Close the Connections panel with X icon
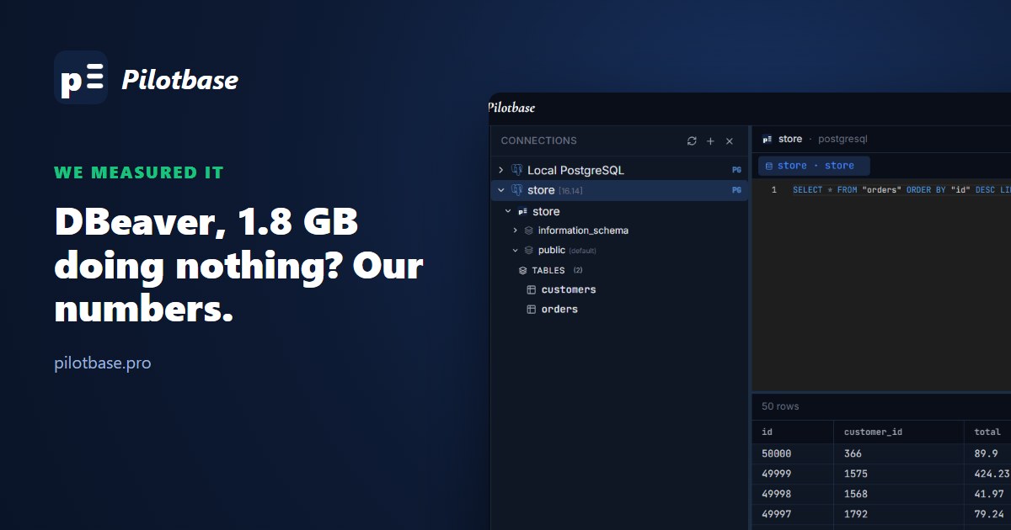1011x530 pixels. [x=730, y=141]
